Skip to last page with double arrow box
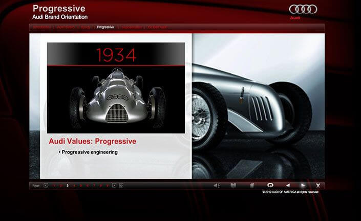The image size is (361, 221). [x=121, y=186]
